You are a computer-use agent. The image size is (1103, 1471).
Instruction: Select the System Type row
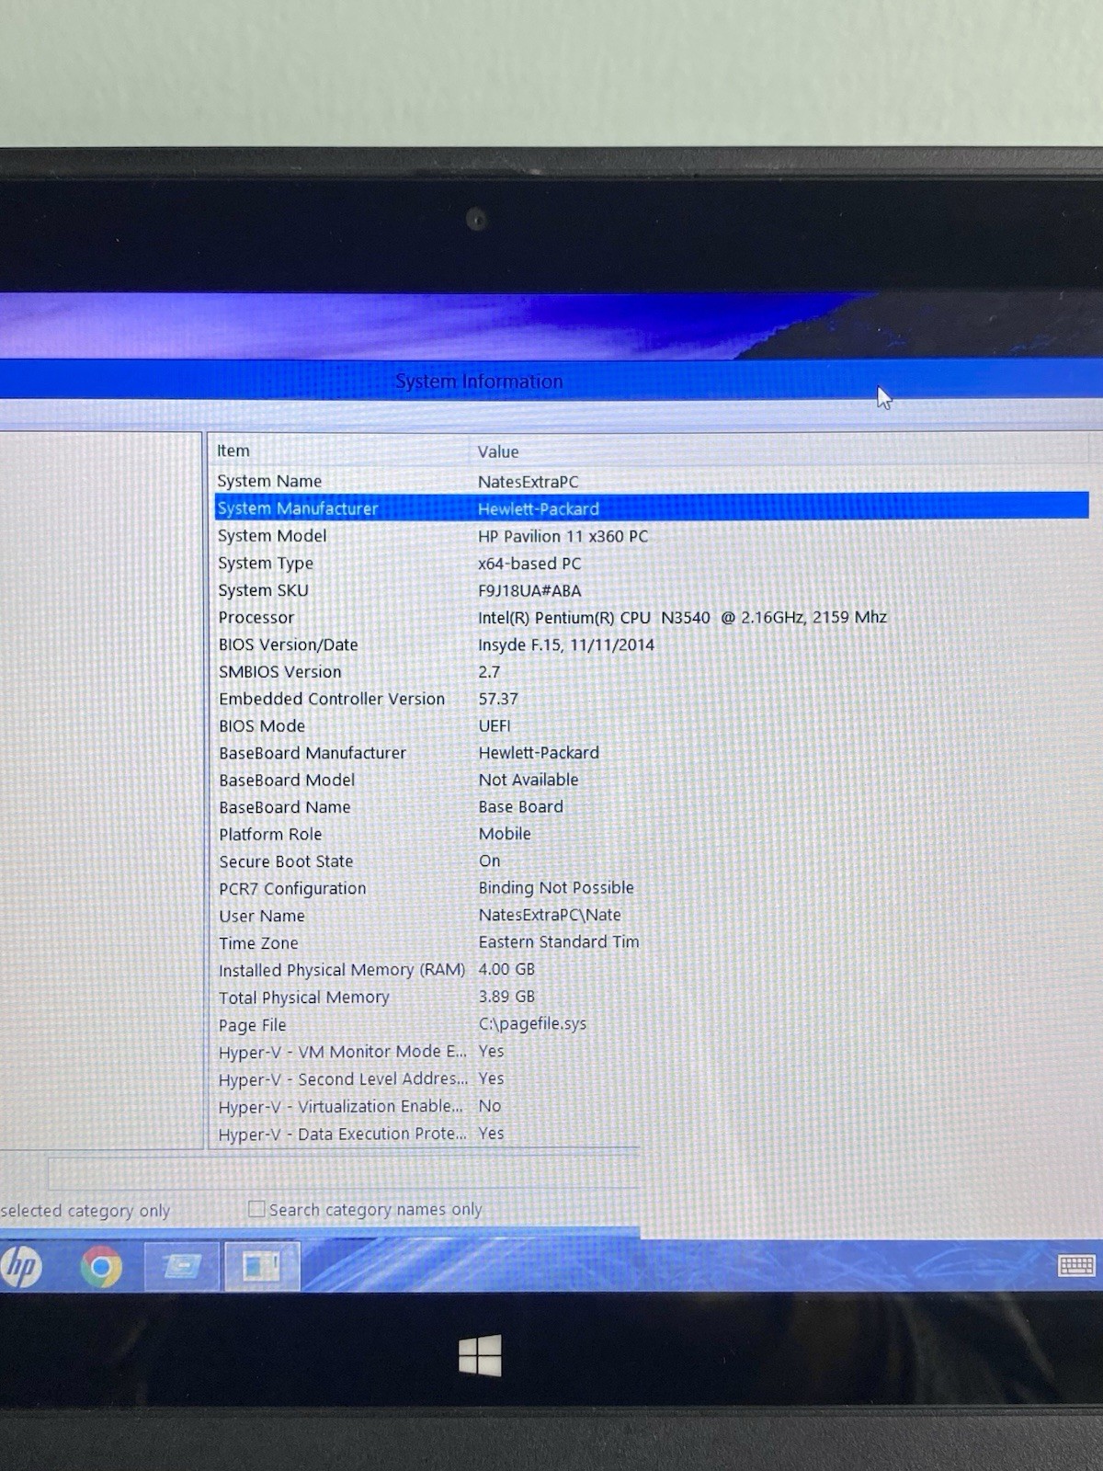(x=651, y=563)
